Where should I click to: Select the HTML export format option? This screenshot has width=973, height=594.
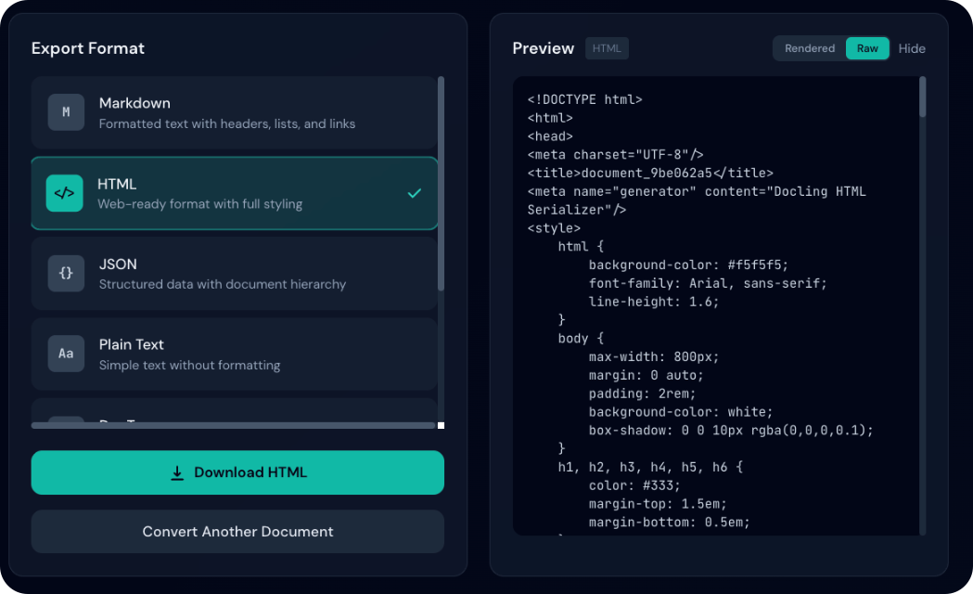point(234,193)
